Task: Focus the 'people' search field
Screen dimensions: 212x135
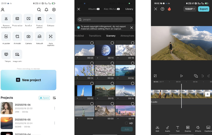Action: (105, 20)
